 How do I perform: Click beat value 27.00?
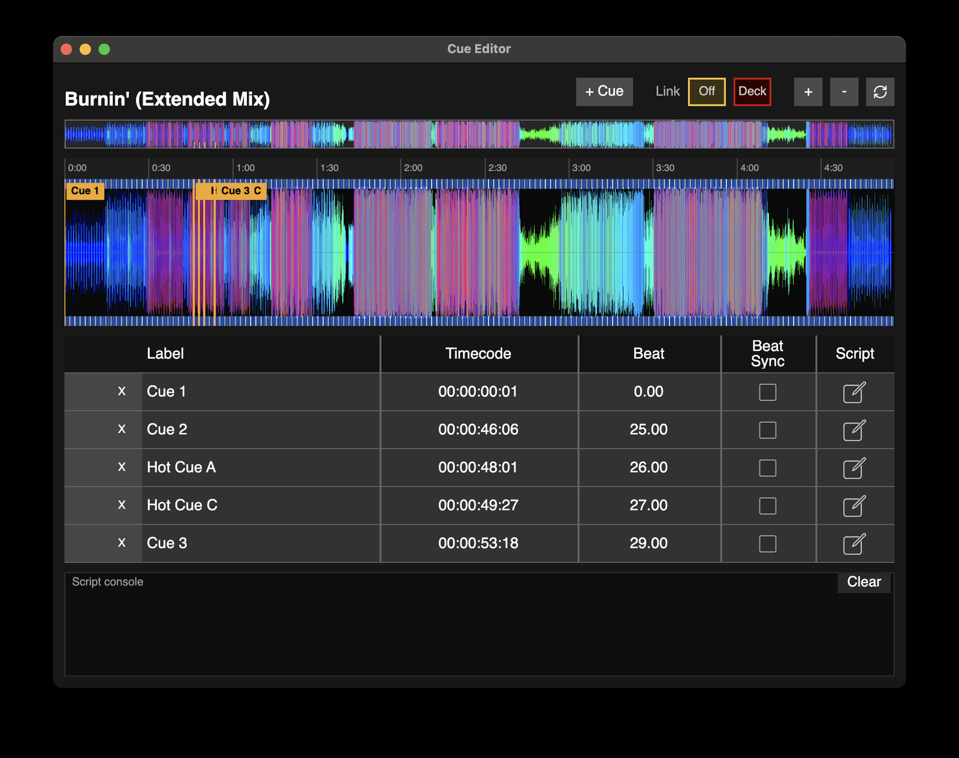(x=649, y=505)
